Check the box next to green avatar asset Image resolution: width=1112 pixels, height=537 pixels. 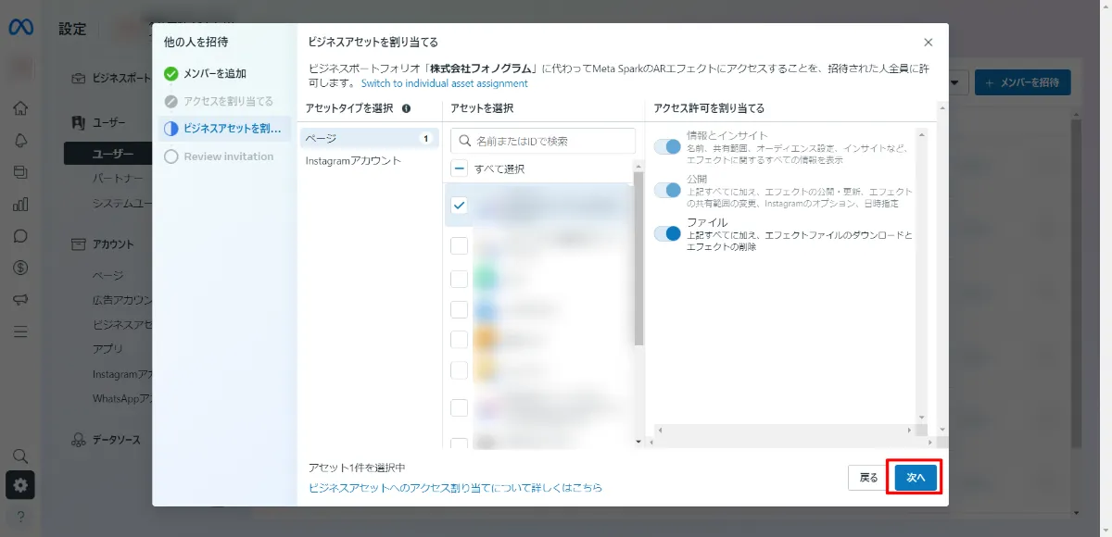click(459, 279)
